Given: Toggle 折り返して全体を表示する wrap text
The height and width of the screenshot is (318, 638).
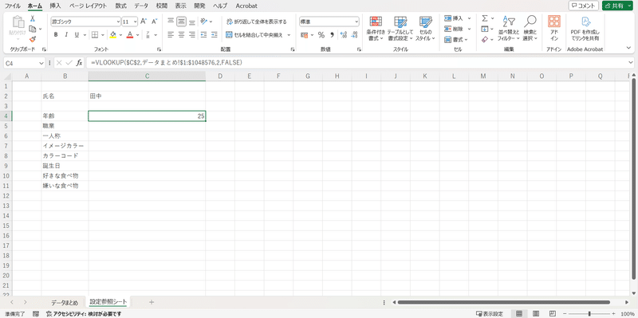Looking at the screenshot, I should click(x=256, y=22).
